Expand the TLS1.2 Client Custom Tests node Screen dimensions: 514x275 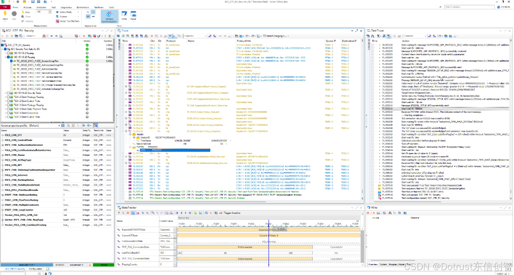6,101
